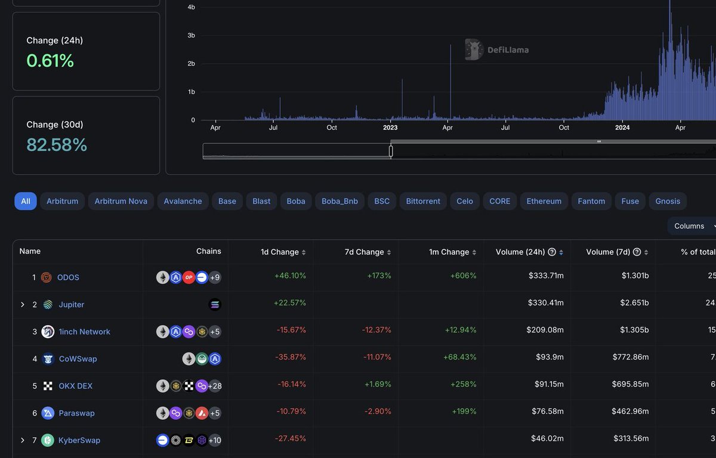
Task: Filter by Celo chain
Action: (465, 201)
